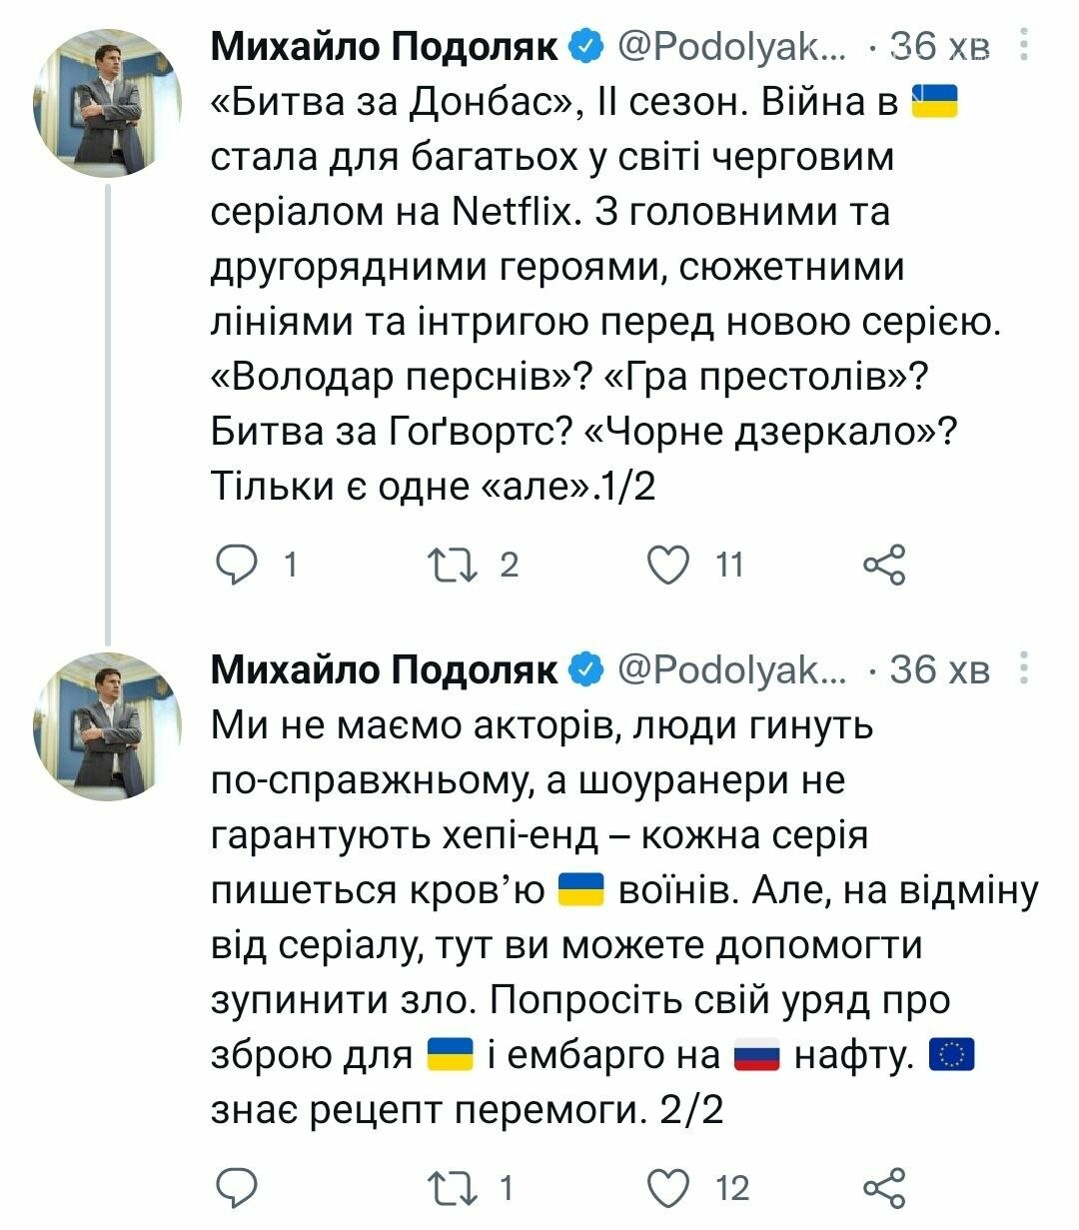The image size is (1079, 1230).
Task: Click the verified badge on second tweet
Action: click(585, 668)
